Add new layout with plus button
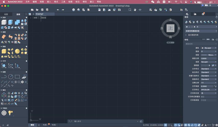Screen dimensions: 218x127 point(39,125)
